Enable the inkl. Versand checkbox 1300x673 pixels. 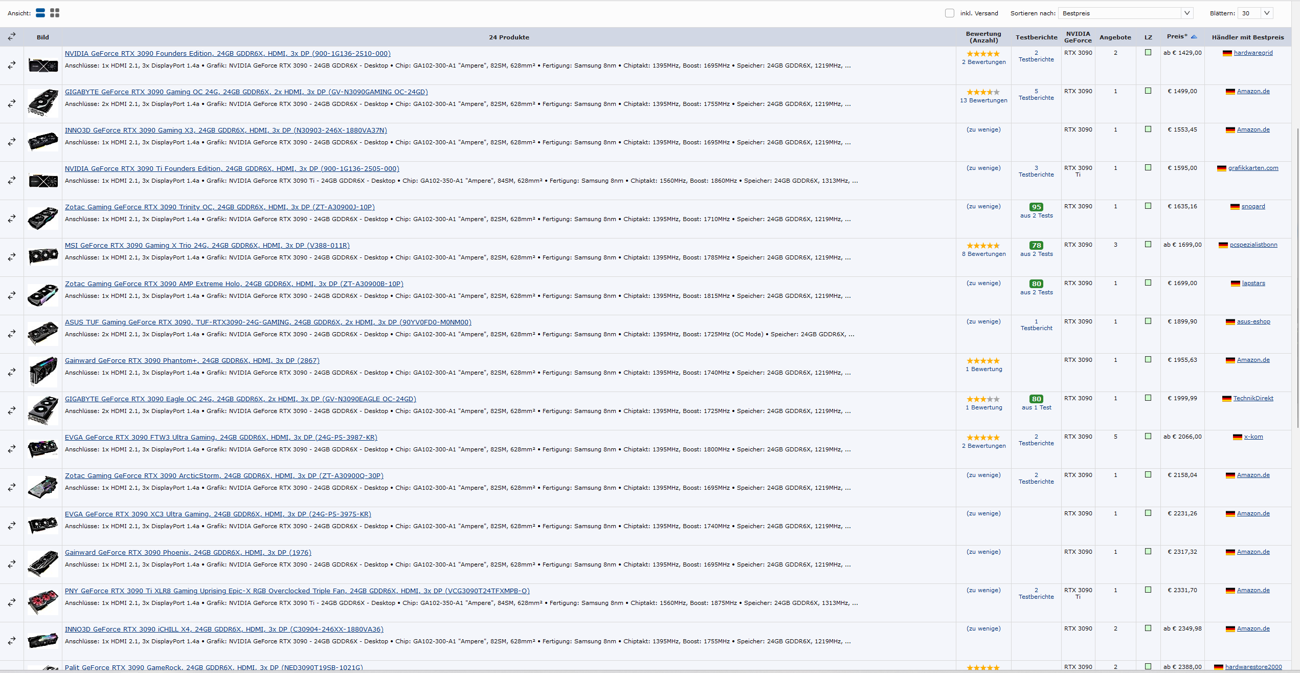pos(949,13)
